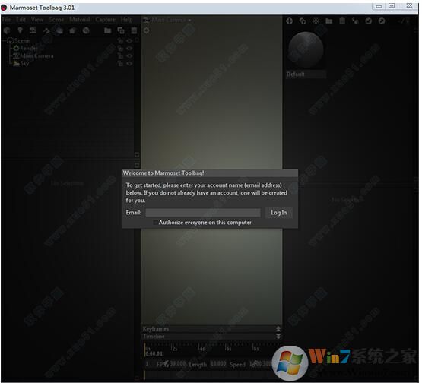Add turntable object with running-figure icon
Screen dimensions: 422x383
[x=46, y=30]
